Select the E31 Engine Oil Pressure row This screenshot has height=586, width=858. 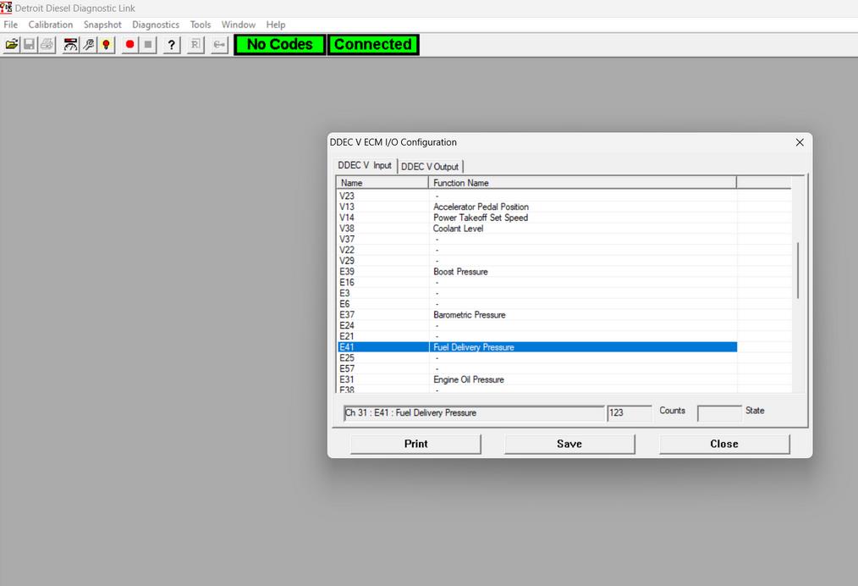(x=469, y=379)
